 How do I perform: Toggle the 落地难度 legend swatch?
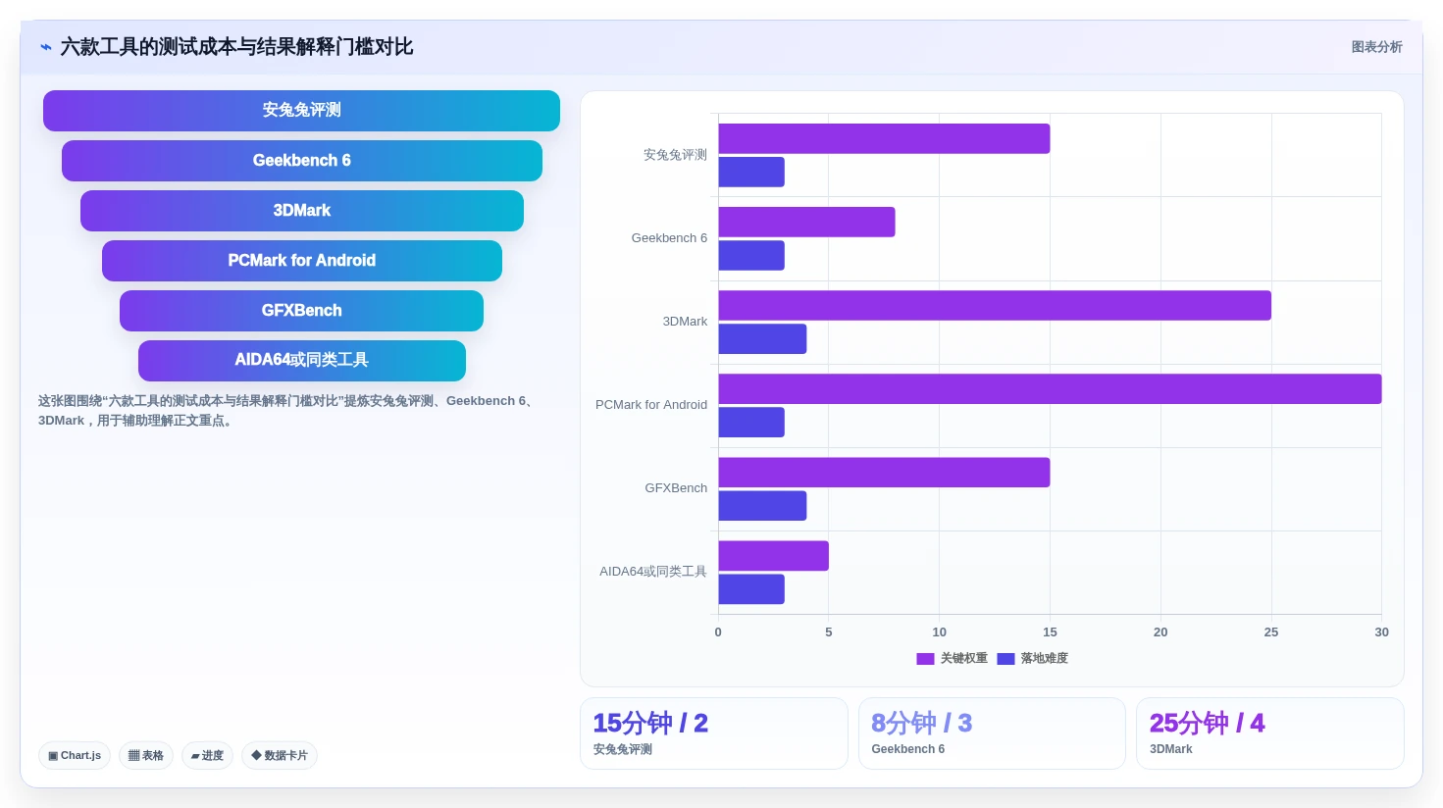(x=1005, y=659)
